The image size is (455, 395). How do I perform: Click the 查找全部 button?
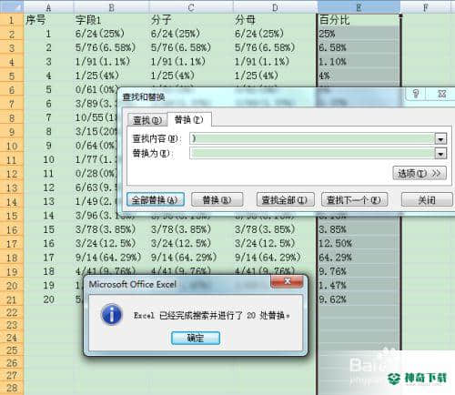point(285,200)
